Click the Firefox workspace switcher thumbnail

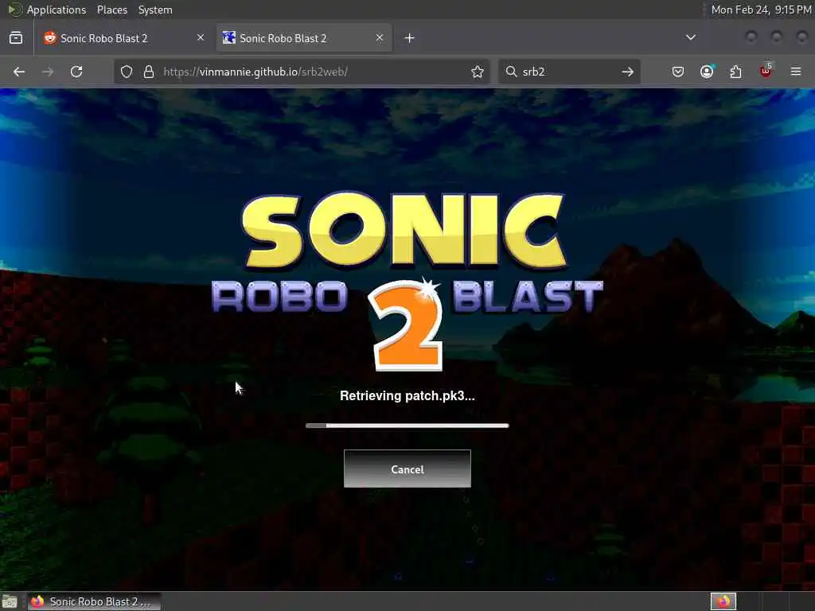(723, 601)
